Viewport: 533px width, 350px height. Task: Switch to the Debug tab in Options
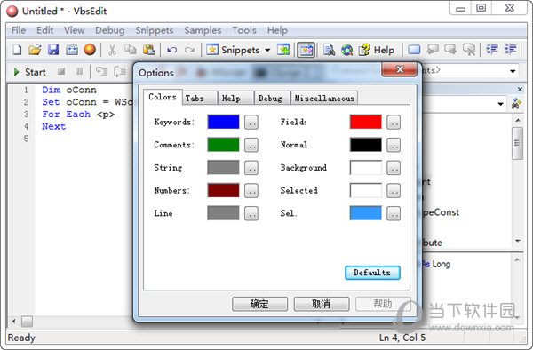(272, 99)
